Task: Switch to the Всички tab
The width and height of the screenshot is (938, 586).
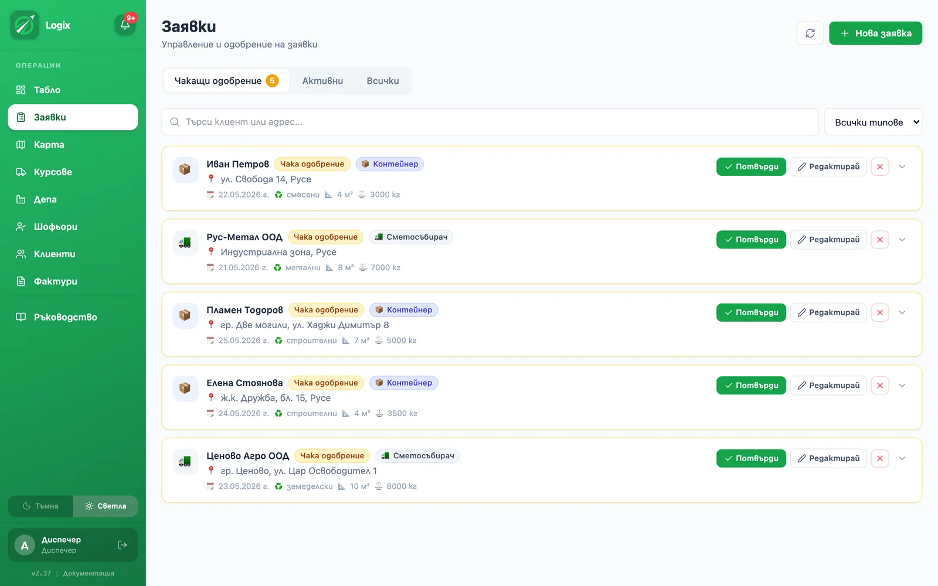Action: tap(383, 81)
